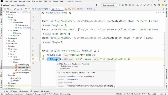Open the Problems tool window
Screen dimensions: 168x95
click(24, 91)
